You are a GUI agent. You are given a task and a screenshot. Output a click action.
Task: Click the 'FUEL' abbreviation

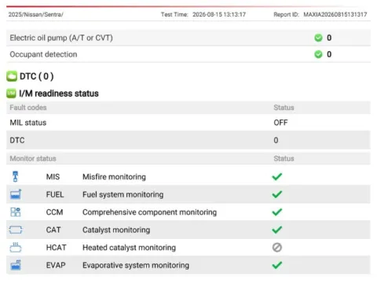[x=55, y=194]
